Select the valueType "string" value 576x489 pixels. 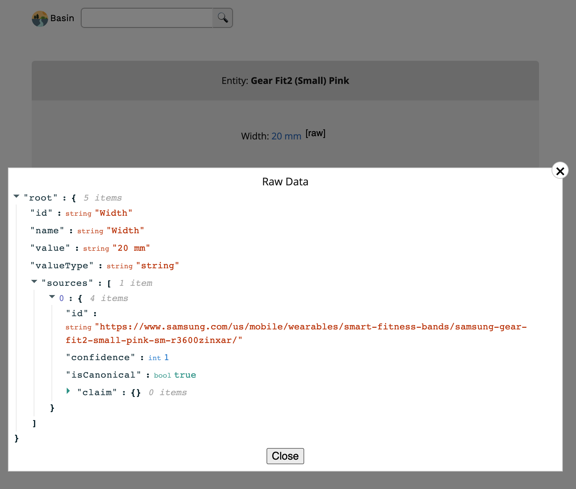[158, 266]
